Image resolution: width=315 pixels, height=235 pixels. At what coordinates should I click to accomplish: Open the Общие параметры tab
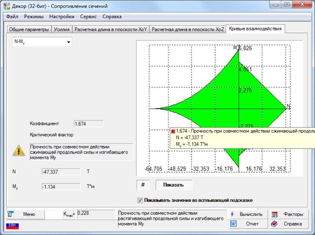point(29,29)
